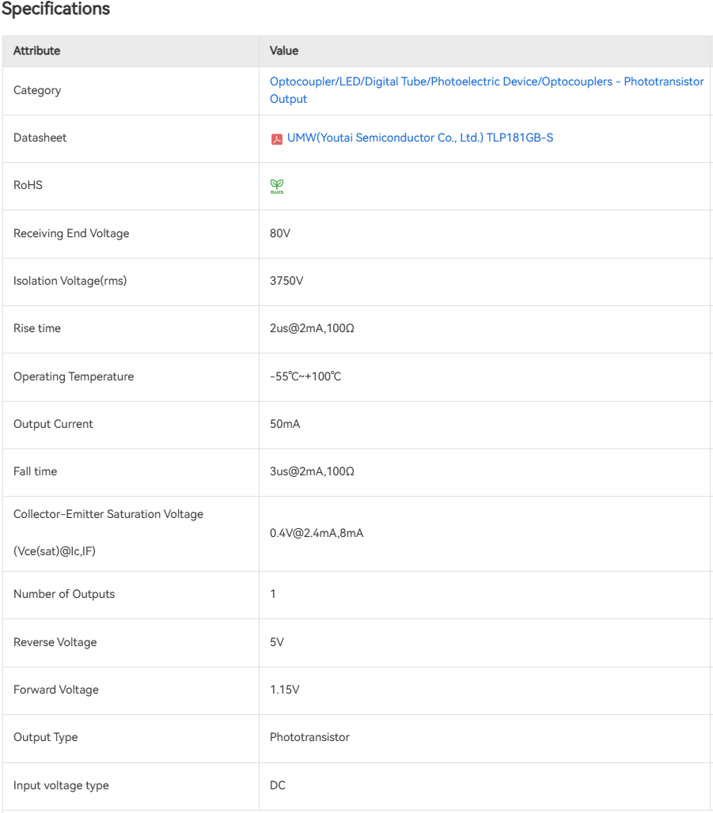Click the 50mA output current value
The height and width of the screenshot is (813, 713).
[x=285, y=424]
